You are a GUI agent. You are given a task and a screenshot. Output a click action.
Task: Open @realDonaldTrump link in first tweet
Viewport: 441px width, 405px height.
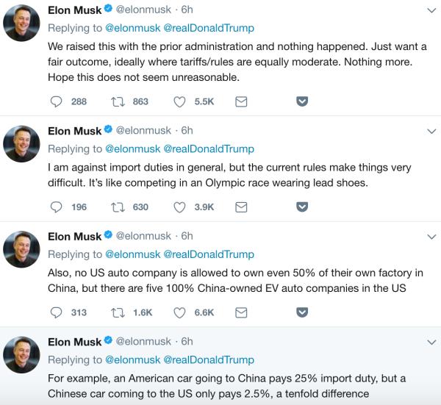click(x=214, y=28)
